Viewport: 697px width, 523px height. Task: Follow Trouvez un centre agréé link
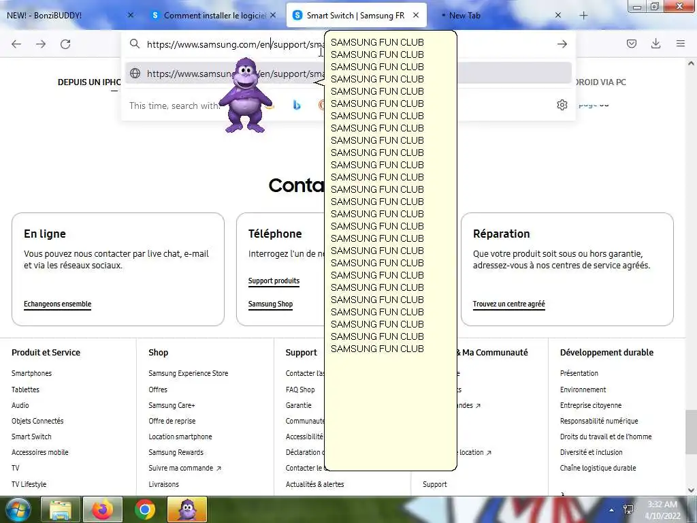point(508,304)
